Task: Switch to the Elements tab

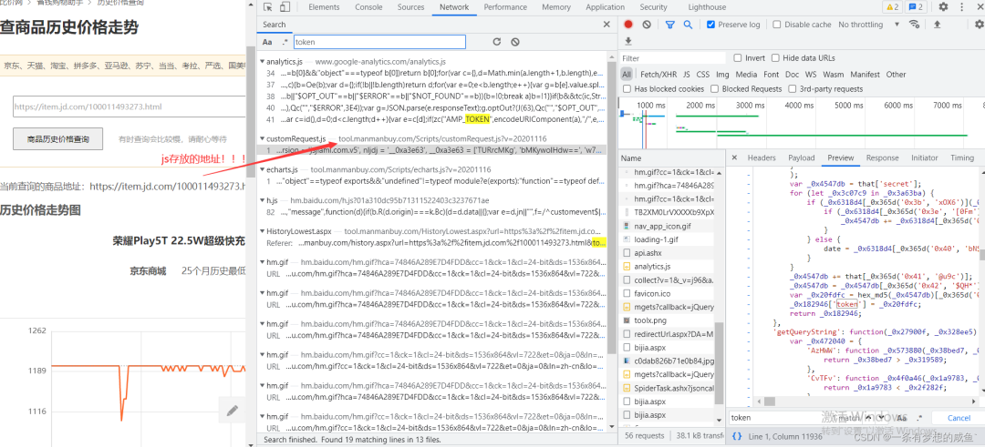Action: click(324, 7)
